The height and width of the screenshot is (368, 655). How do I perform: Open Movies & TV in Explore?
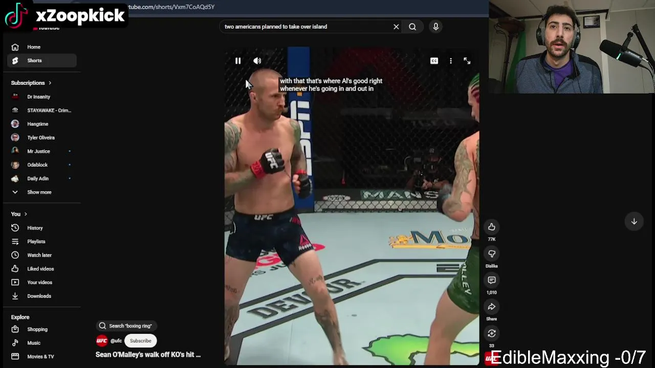42,356
